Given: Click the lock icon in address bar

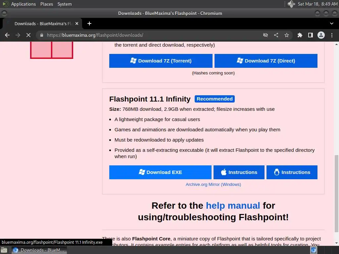Looking at the screenshot, I should 42,35.
